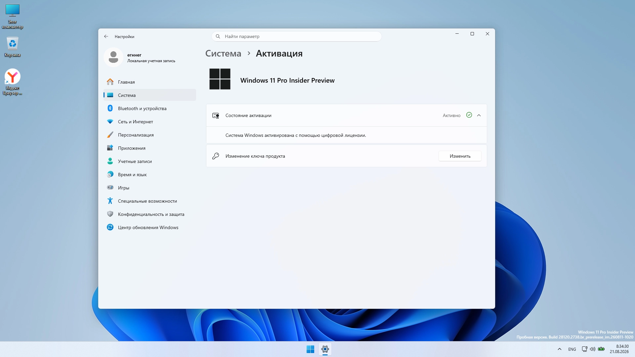This screenshot has height=357, width=635.
Task: Click the volume speaker tray icon
Action: click(592, 349)
